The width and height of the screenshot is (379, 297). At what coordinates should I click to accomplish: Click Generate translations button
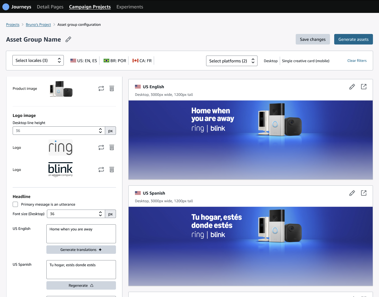point(81,250)
